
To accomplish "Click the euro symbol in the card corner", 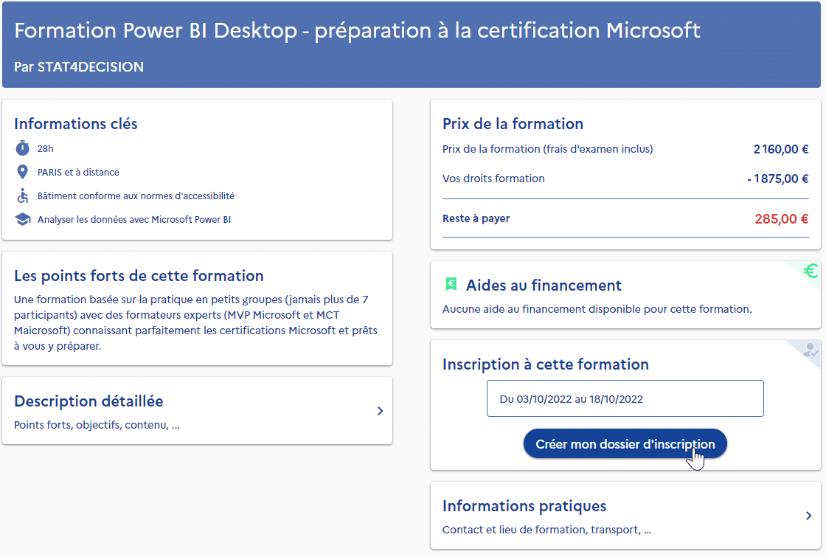I will click(x=811, y=271).
